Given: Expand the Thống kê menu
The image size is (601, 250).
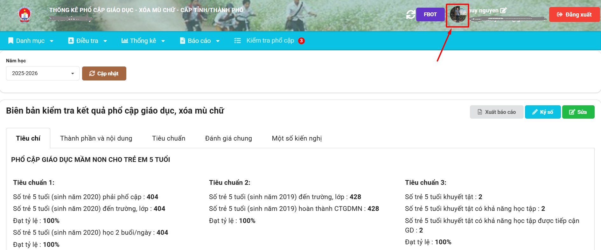Looking at the screenshot, I should pos(143,41).
